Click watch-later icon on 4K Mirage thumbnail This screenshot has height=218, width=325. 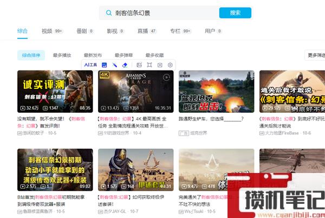166,78
